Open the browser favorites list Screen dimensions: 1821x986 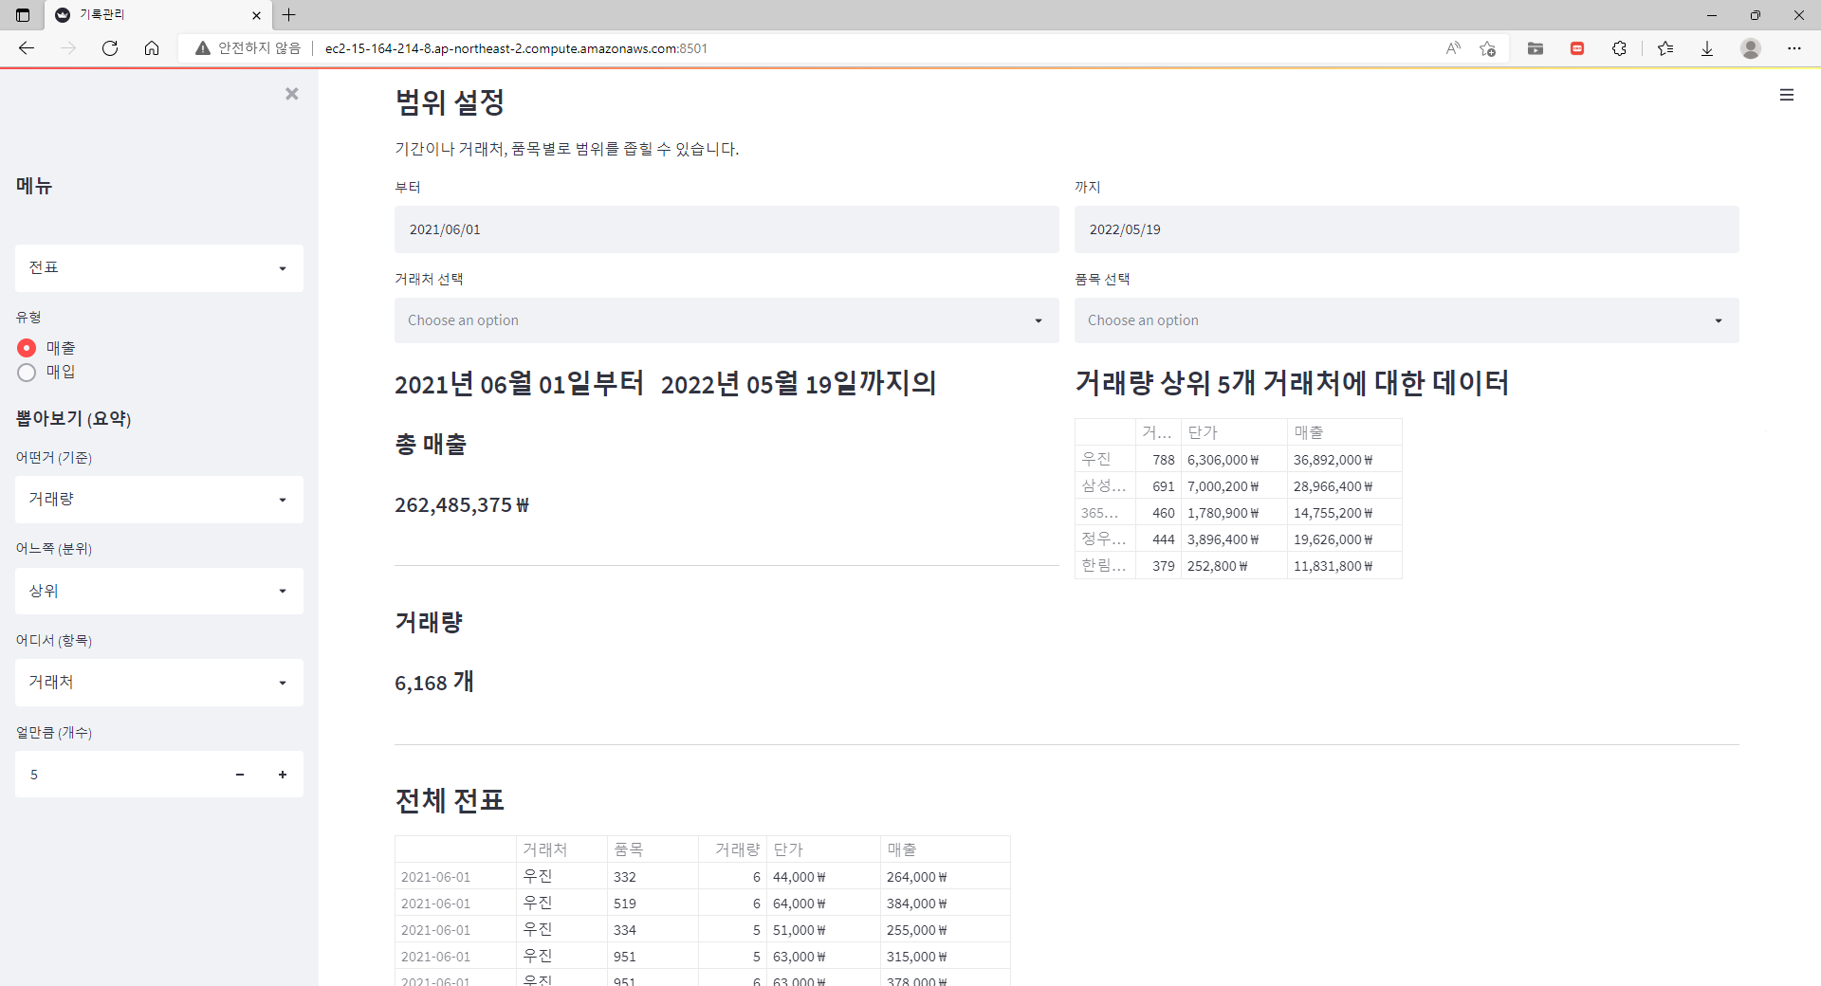coord(1666,48)
